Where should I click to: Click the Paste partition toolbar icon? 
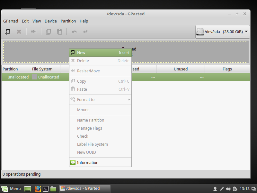pos(59,32)
